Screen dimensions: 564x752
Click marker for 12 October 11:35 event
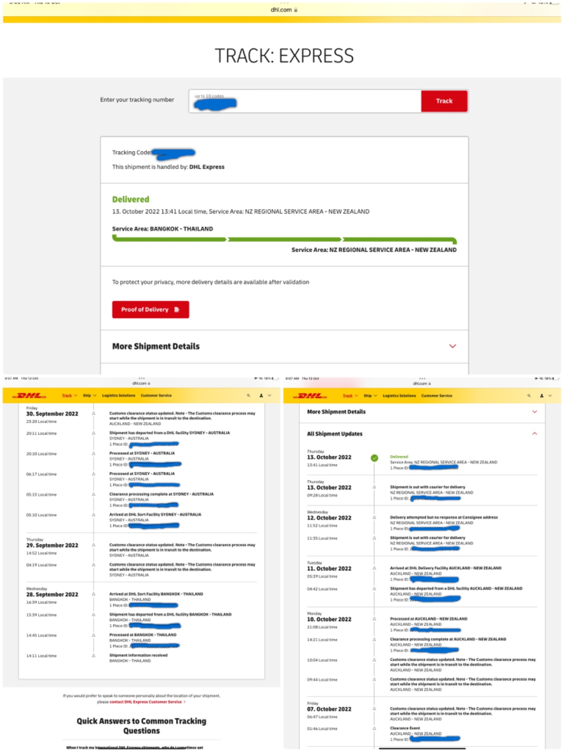(x=374, y=538)
